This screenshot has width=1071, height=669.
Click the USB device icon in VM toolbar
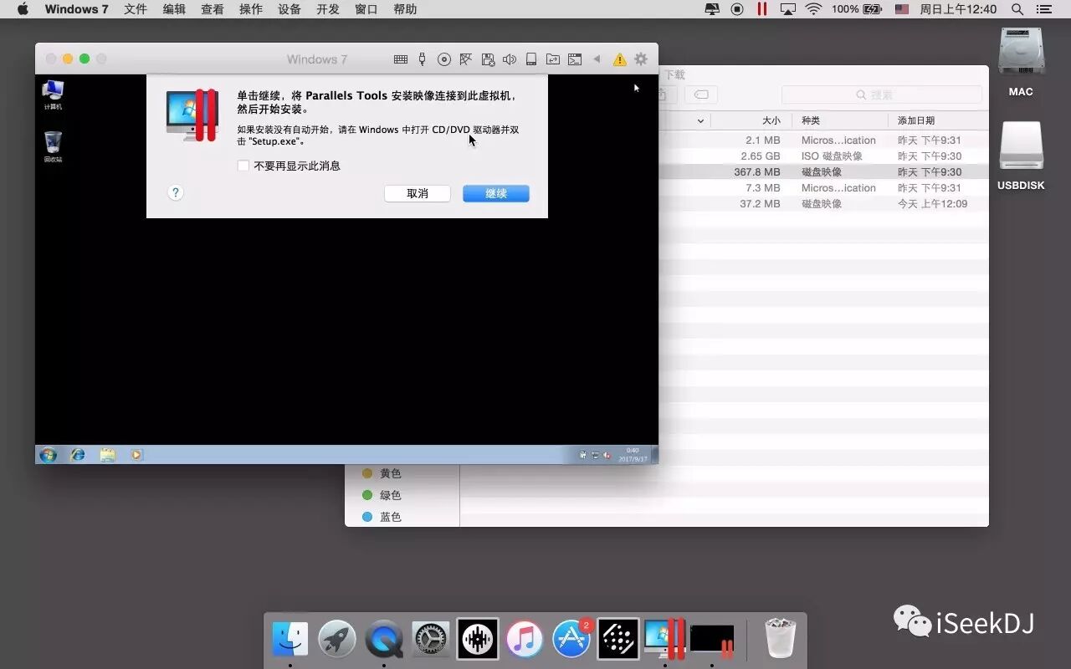tap(422, 59)
